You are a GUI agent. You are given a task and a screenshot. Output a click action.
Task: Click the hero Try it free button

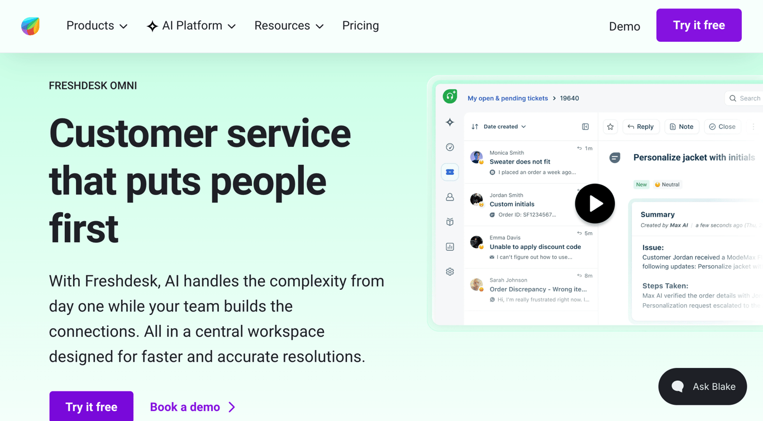pos(91,406)
